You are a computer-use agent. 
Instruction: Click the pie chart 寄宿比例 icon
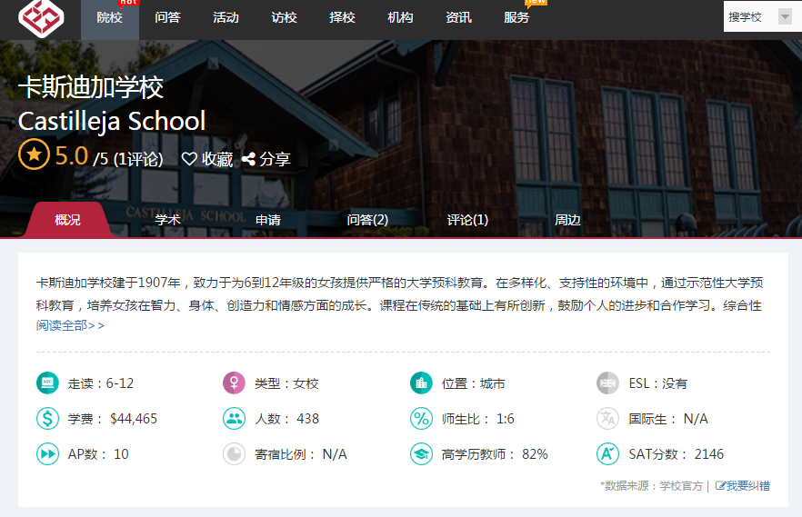pos(235,453)
